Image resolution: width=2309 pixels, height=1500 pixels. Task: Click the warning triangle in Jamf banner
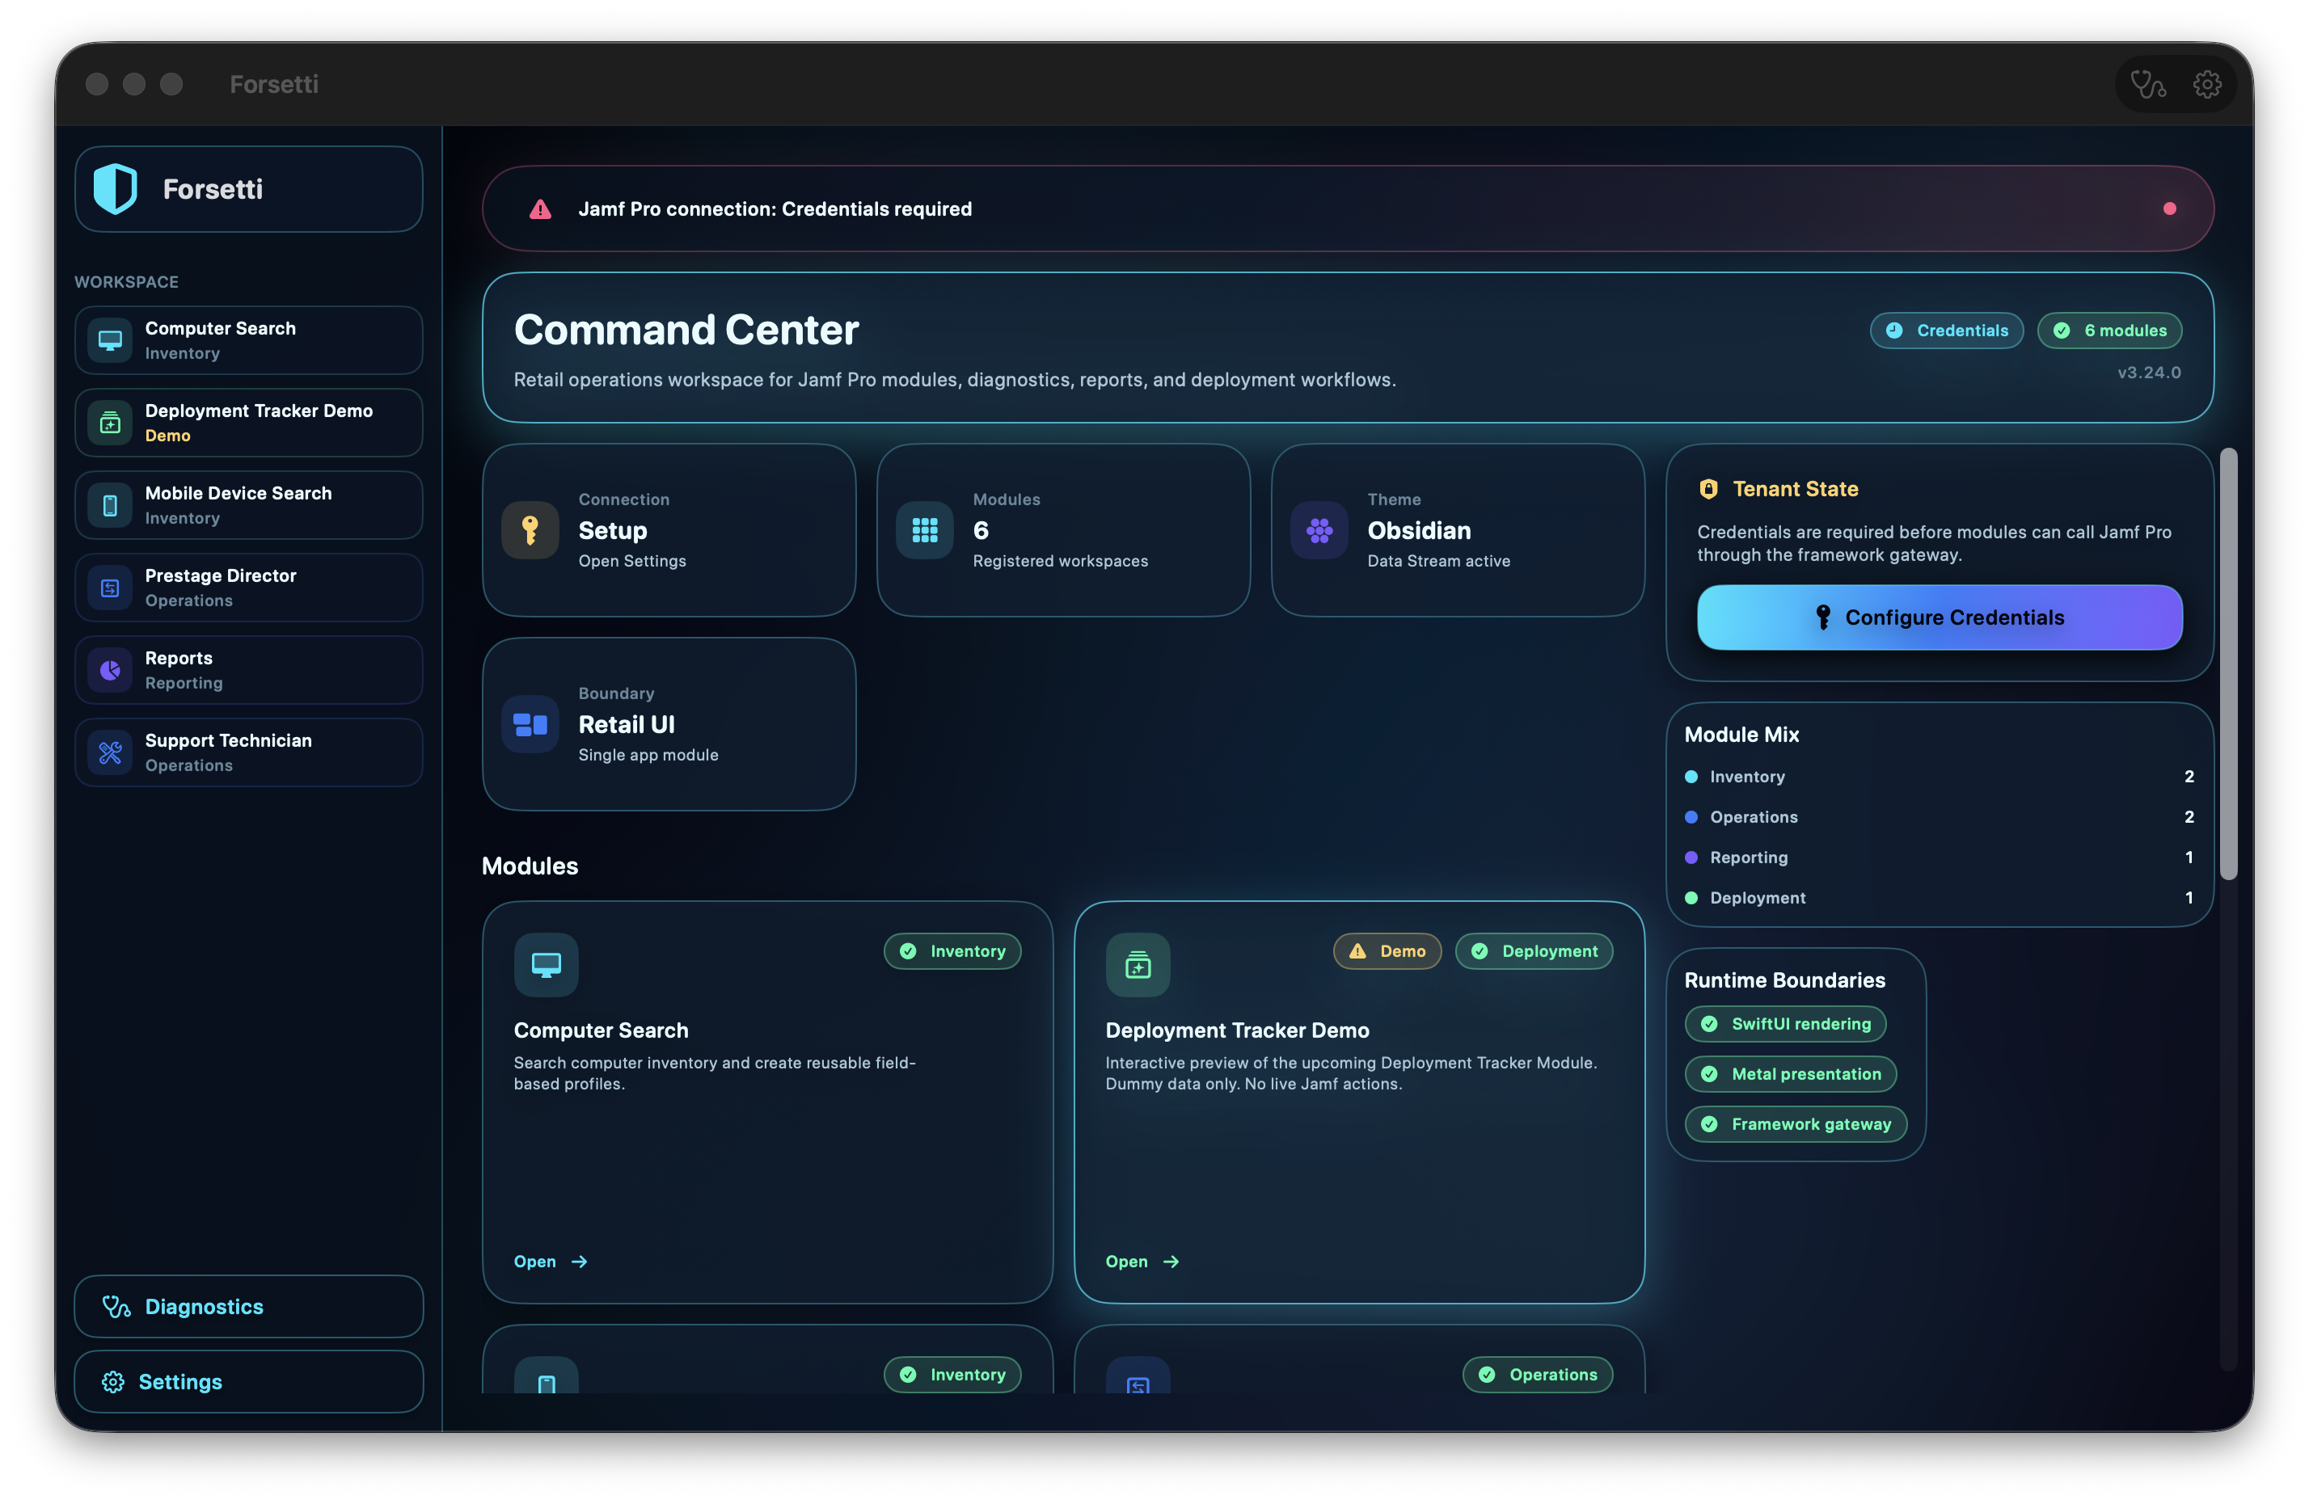540,209
